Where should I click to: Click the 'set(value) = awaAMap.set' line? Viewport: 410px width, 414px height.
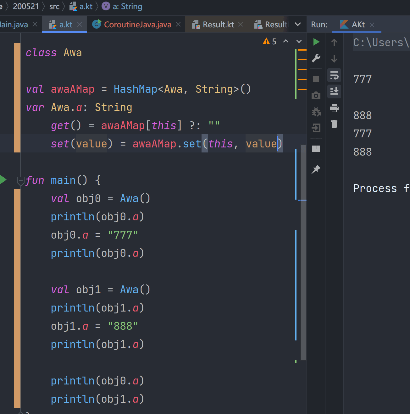coord(167,144)
